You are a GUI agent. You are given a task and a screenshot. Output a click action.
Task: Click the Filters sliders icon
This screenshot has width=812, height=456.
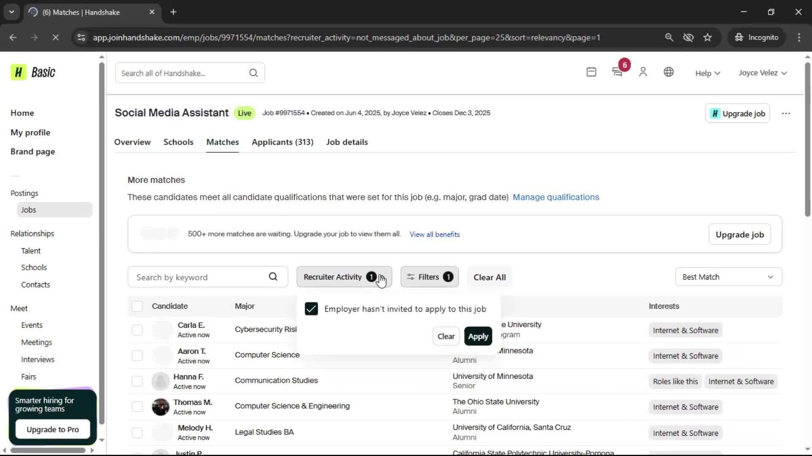[x=411, y=277]
